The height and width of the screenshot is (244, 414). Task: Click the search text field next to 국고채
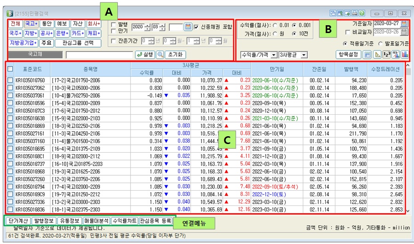click(99, 55)
